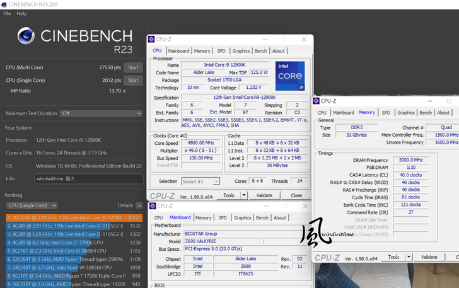This screenshot has height=288, width=459.
Task: Click CPU-Z icon in Mainboard window title bar
Action: [151, 206]
